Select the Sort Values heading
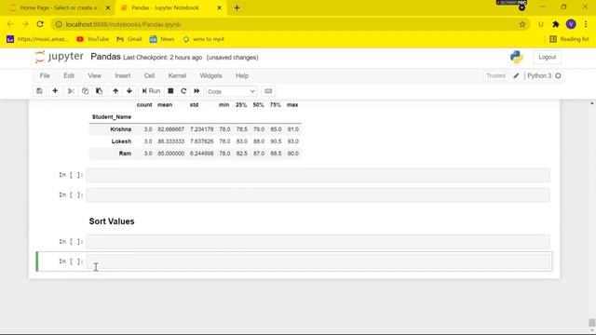The width and height of the screenshot is (596, 335). pos(112,221)
